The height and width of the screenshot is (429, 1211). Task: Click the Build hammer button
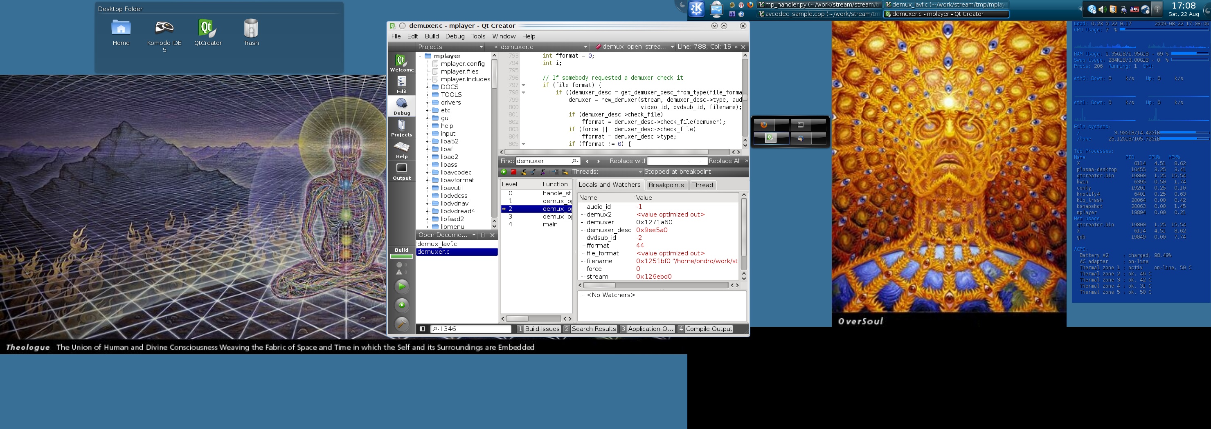coord(401,324)
